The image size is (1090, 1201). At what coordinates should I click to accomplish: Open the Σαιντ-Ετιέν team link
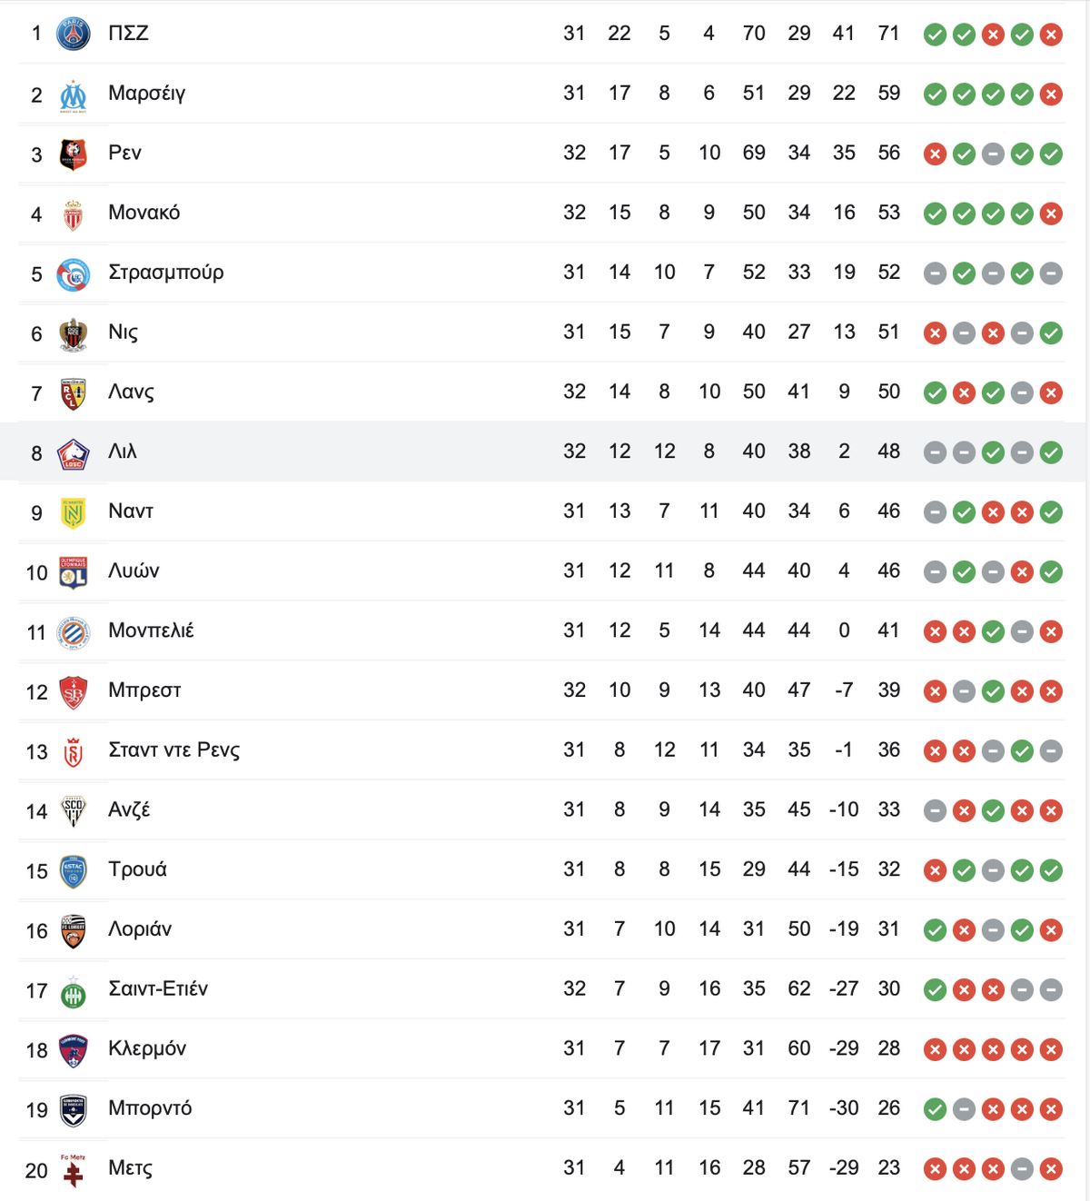click(x=158, y=988)
